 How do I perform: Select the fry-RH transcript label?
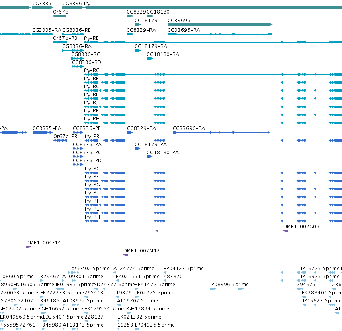92,119
